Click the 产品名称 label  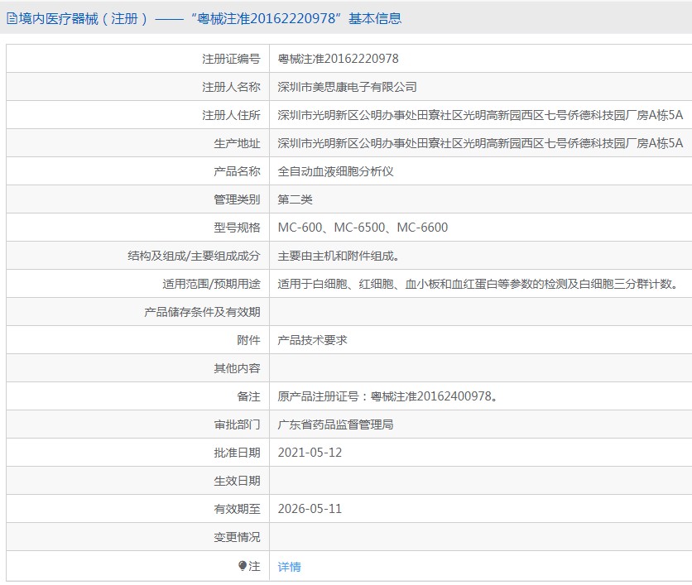point(237,171)
